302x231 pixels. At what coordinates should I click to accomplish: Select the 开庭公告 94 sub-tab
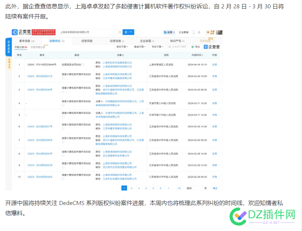click(21, 47)
